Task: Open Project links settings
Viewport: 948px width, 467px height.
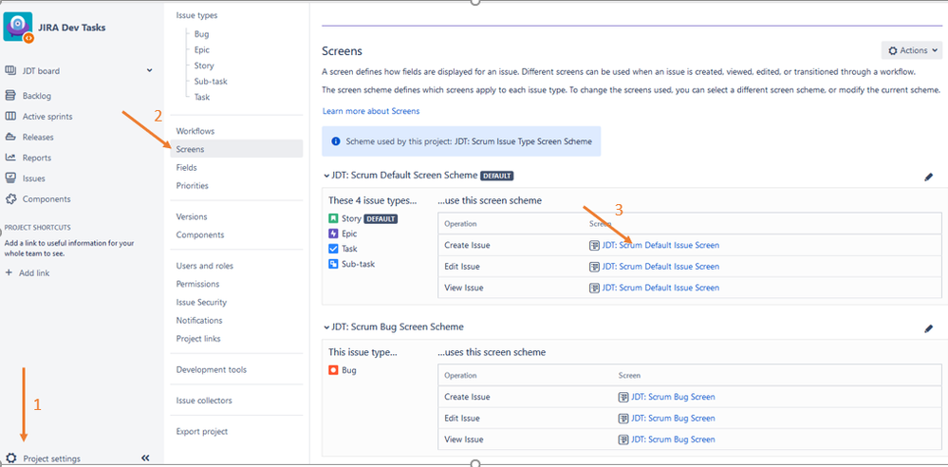Action: 198,338
